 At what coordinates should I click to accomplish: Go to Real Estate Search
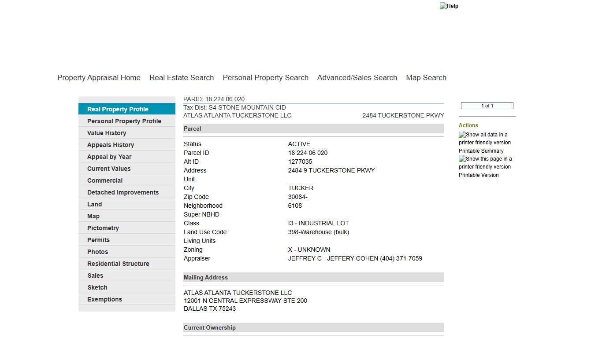[x=182, y=77]
